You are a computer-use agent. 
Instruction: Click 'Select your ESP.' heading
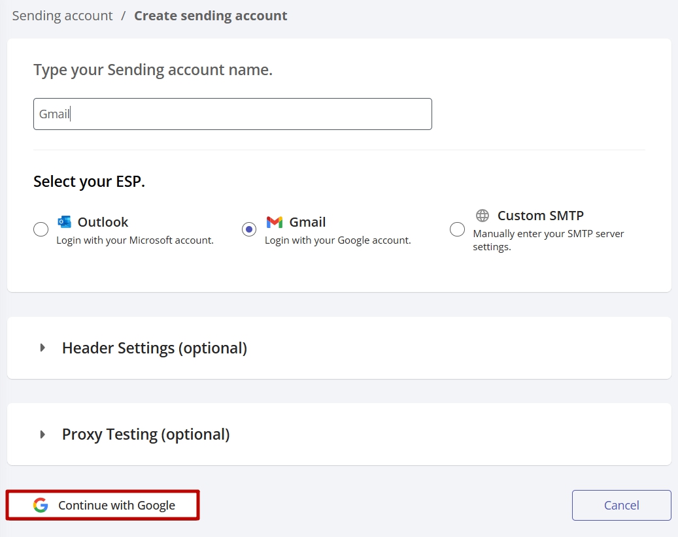[89, 182]
